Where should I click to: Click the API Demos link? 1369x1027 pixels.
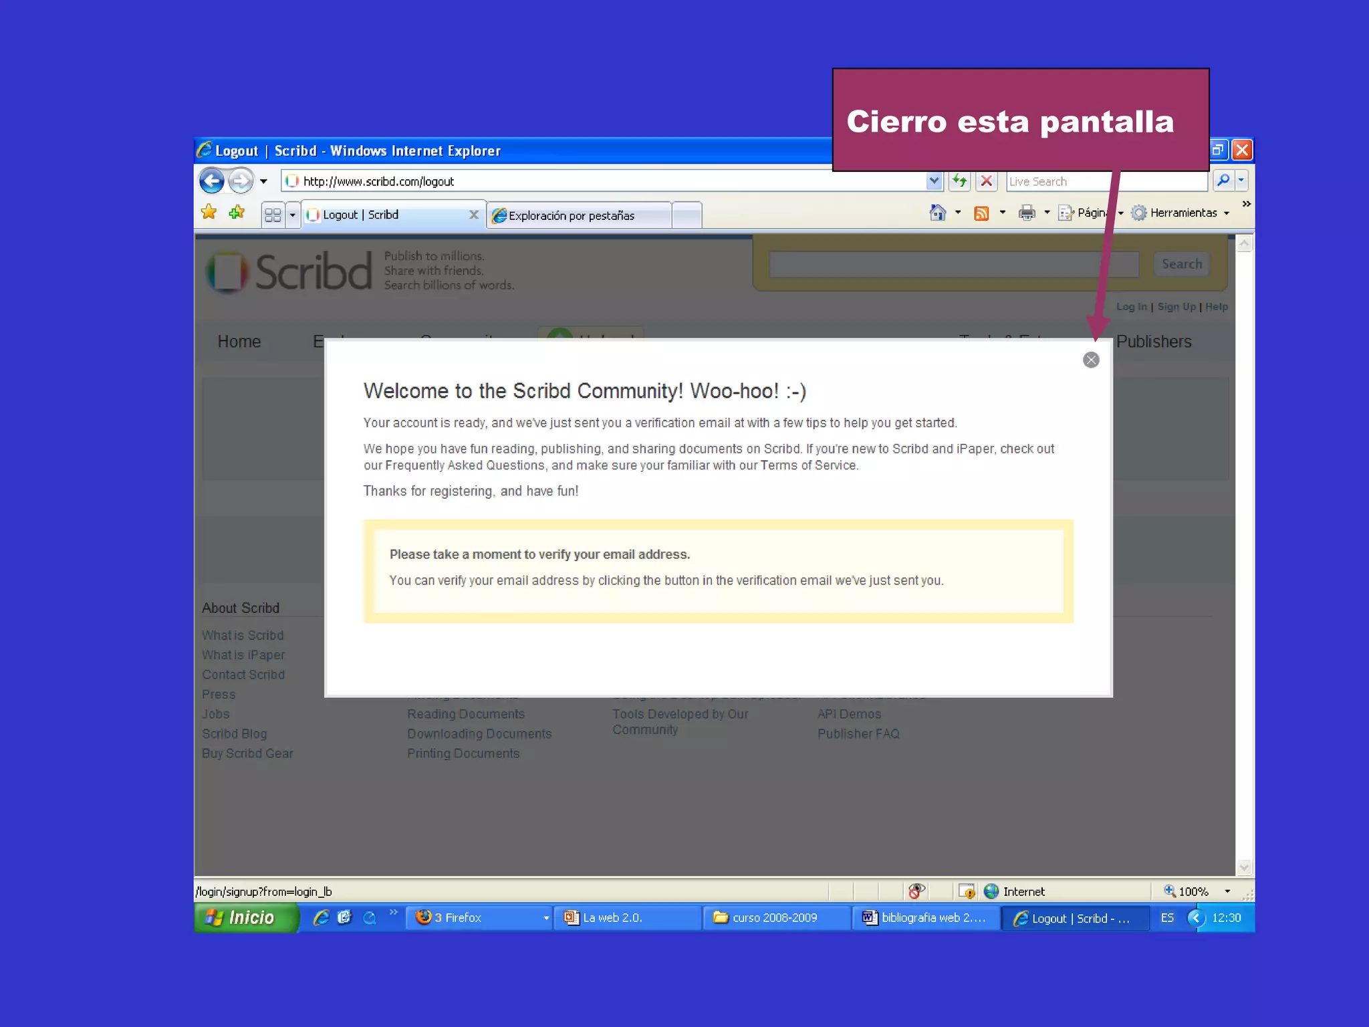849,714
